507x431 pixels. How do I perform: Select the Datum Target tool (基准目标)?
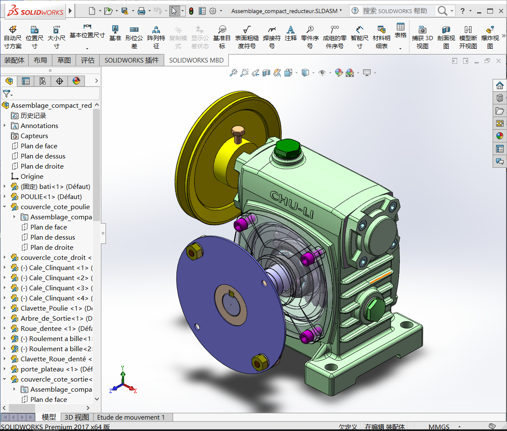click(222, 37)
